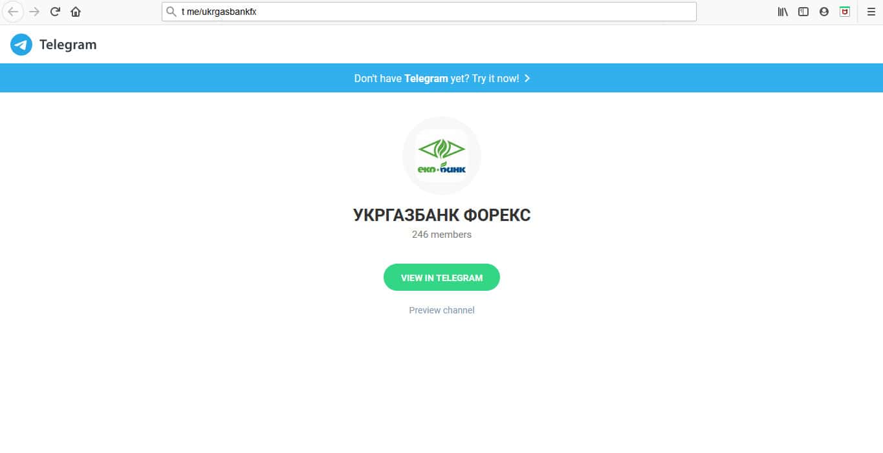
Task: Open the browser Library icon
Action: (x=783, y=12)
